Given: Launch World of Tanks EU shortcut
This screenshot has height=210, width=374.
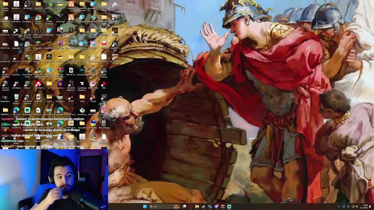Looking at the screenshot, I should tap(5, 86).
